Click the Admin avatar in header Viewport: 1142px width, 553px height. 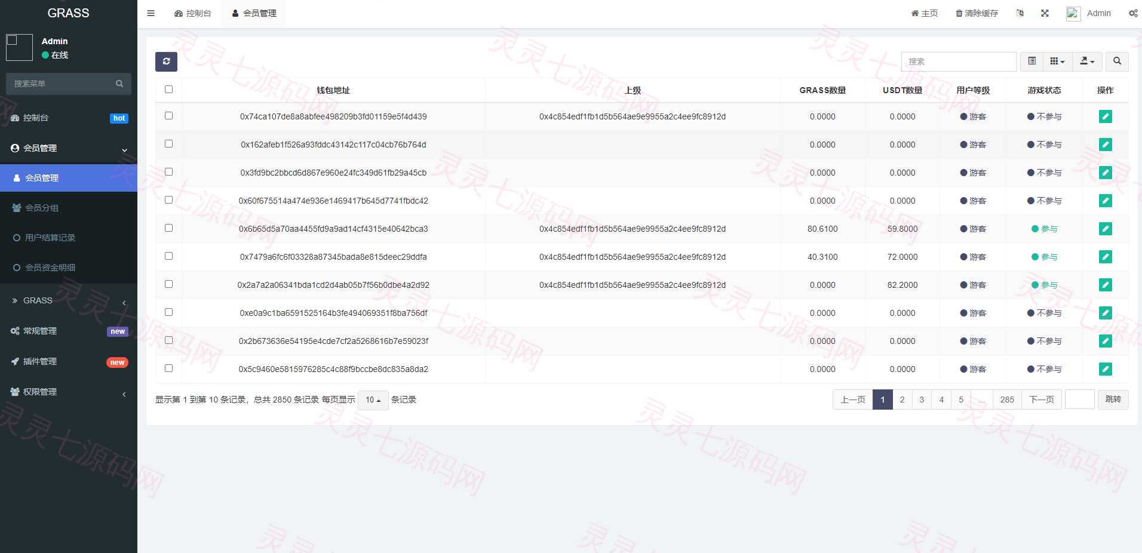tap(1073, 13)
